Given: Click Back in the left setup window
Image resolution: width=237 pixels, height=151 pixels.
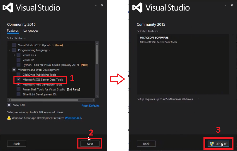Looking at the screenshot, I should (17, 144).
